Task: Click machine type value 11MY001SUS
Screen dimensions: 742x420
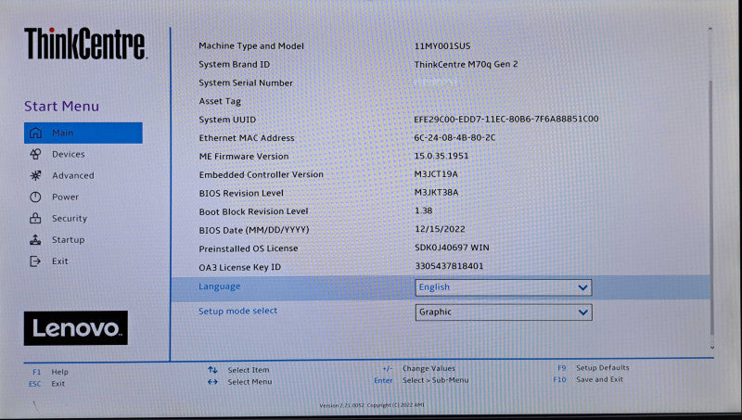Action: click(442, 45)
